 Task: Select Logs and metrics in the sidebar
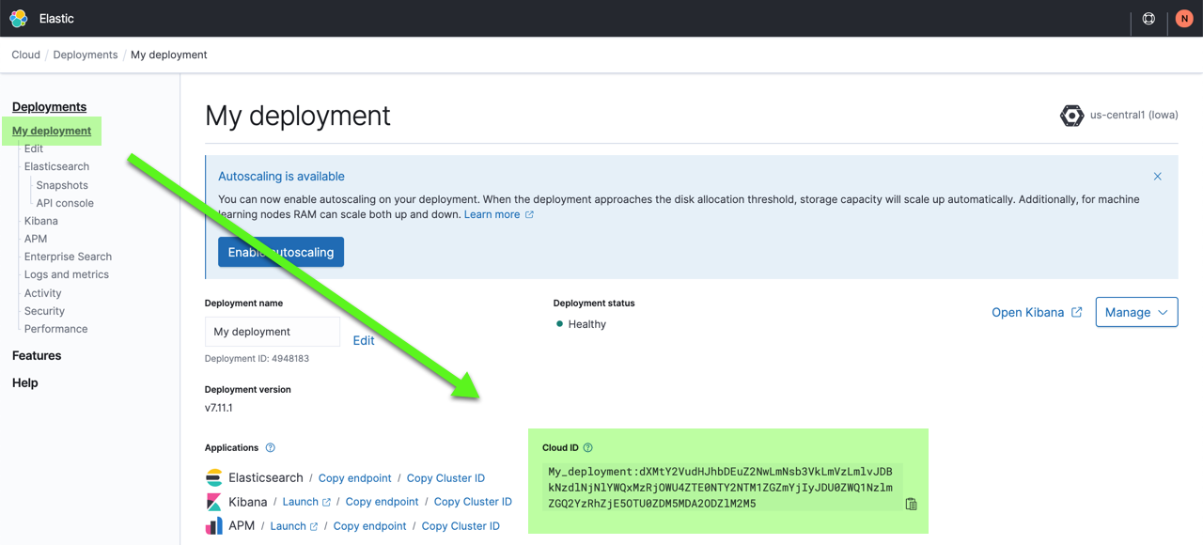click(x=67, y=273)
